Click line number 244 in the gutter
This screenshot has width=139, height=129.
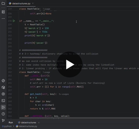pos(10,43)
